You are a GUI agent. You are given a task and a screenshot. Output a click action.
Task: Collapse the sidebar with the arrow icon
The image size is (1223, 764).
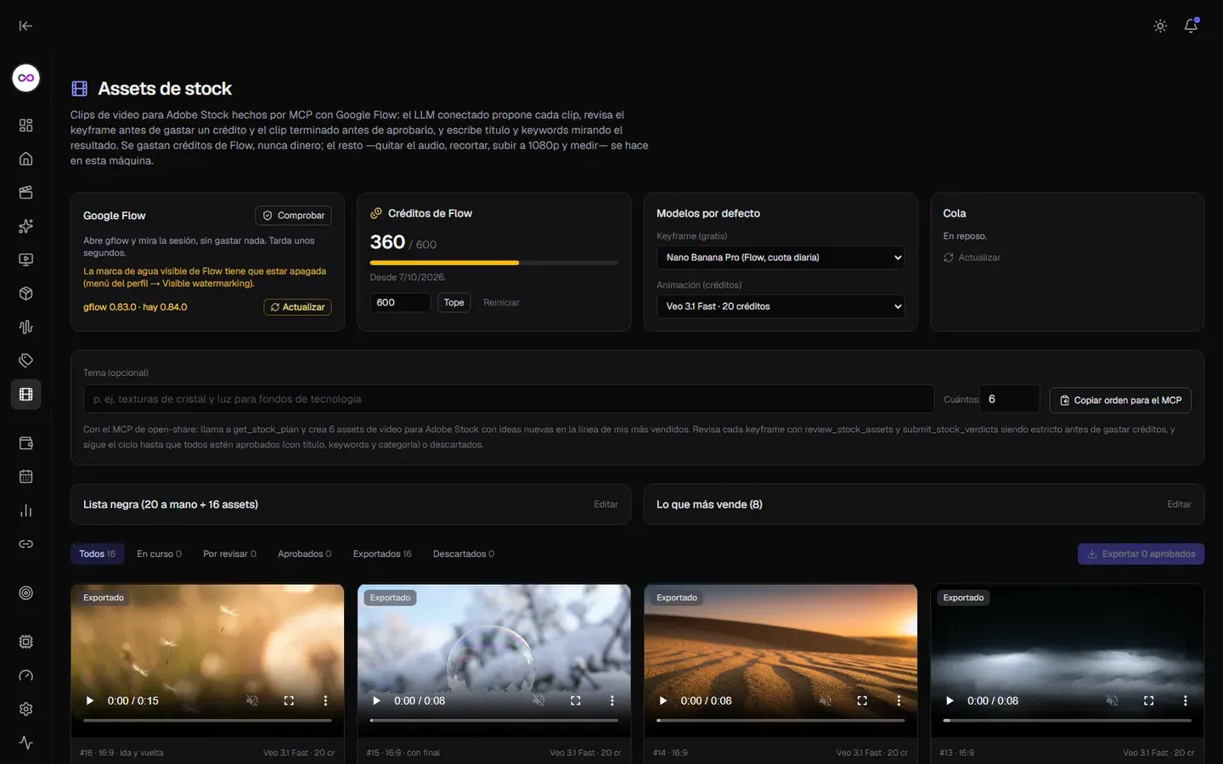click(25, 25)
